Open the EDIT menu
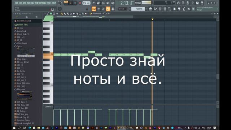Image resolution: width=231 pixels, height=130 pixels. click(x=20, y=3)
